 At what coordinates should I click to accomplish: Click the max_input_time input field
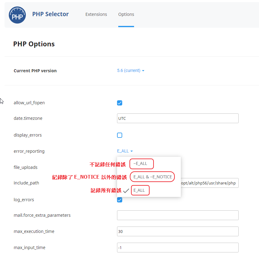[x=178, y=248]
